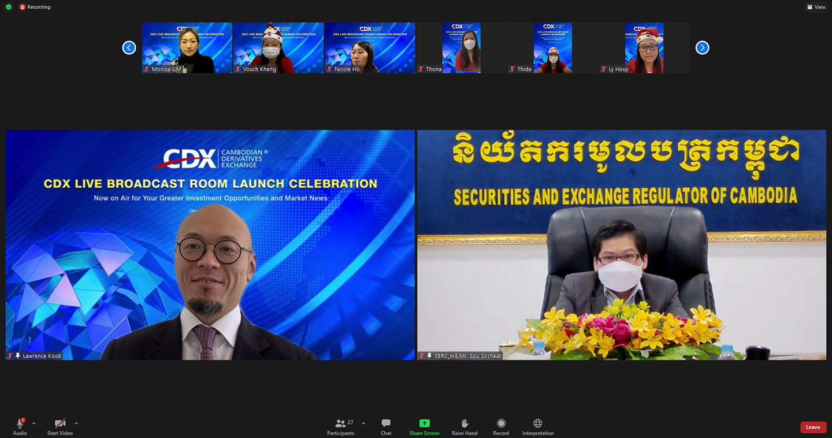The width and height of the screenshot is (832, 438).
Task: Go to next gallery page arrow
Action: [702, 48]
